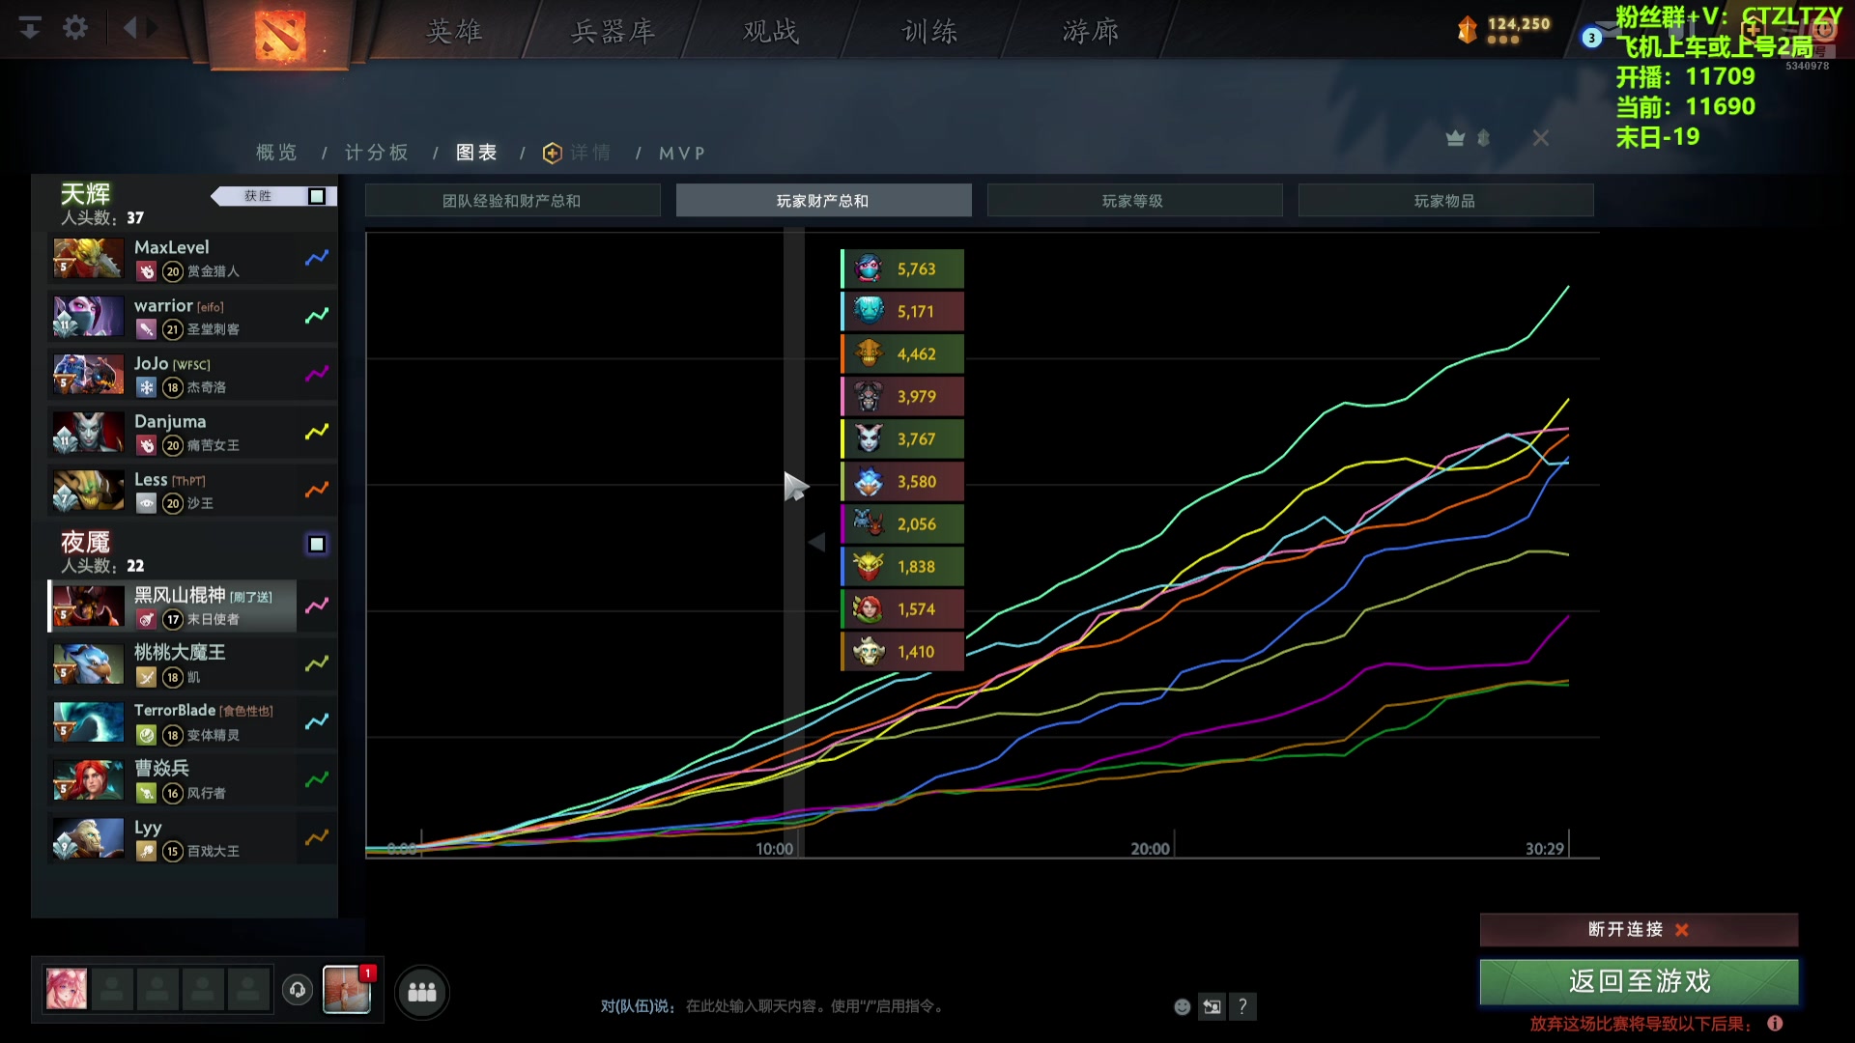Open the 观战 top menu
The height and width of the screenshot is (1043, 1855).
pos(771,31)
